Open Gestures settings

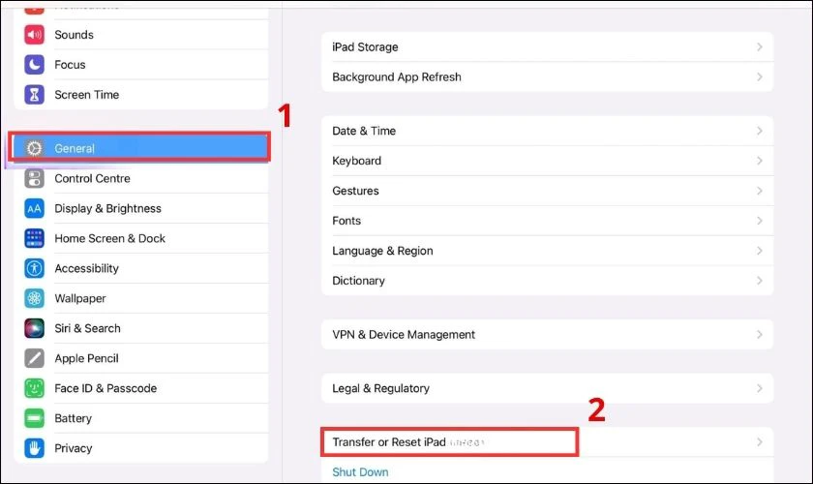coord(548,191)
